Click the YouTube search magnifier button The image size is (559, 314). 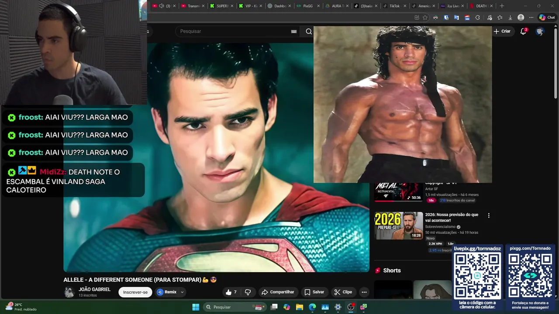309,31
